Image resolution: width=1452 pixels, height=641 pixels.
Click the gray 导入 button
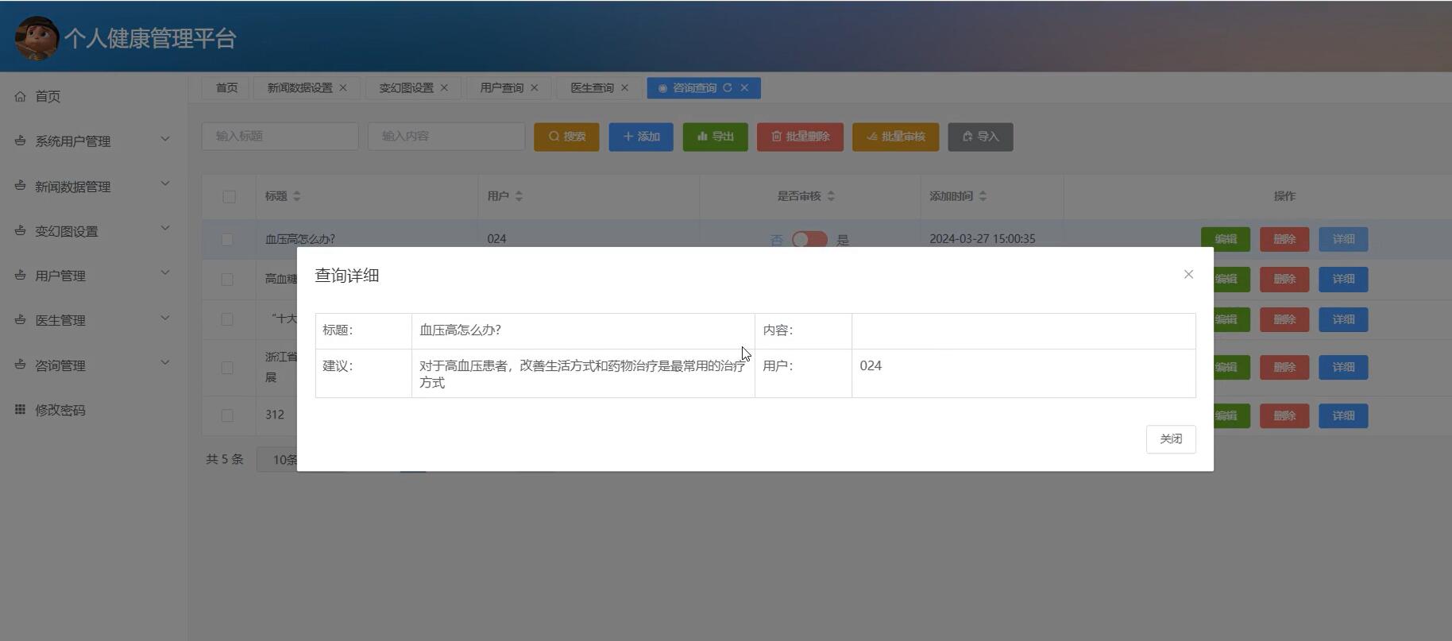[980, 137]
